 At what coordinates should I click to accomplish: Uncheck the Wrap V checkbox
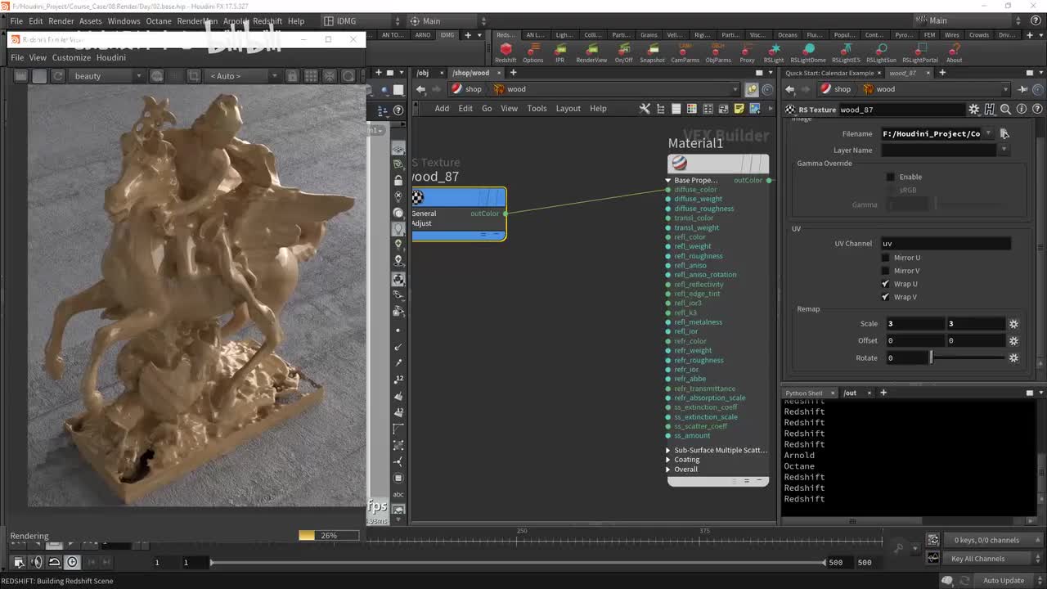pos(886,297)
